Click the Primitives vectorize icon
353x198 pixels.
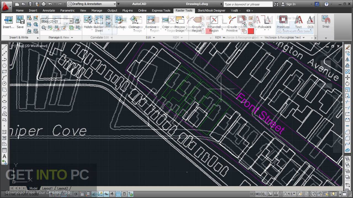coord(283,20)
